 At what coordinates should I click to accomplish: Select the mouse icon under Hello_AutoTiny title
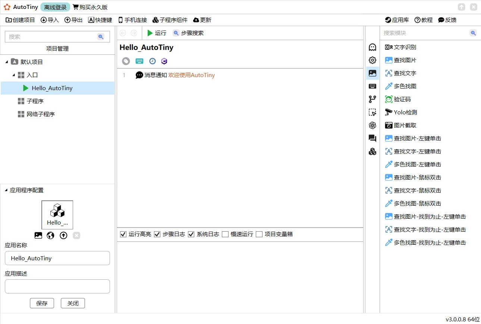point(126,61)
